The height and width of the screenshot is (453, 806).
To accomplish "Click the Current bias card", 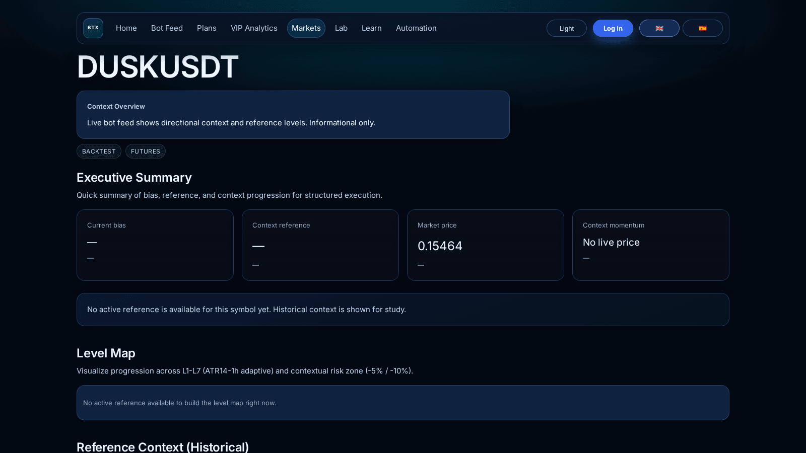I will (x=155, y=245).
